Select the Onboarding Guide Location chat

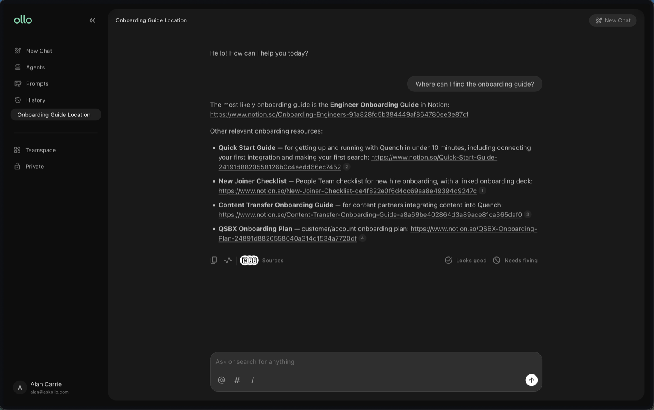(x=56, y=115)
